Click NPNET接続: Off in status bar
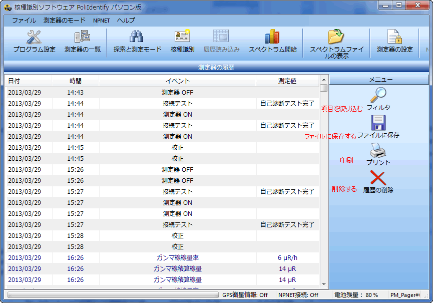This screenshot has width=433, height=303. tap(298, 295)
